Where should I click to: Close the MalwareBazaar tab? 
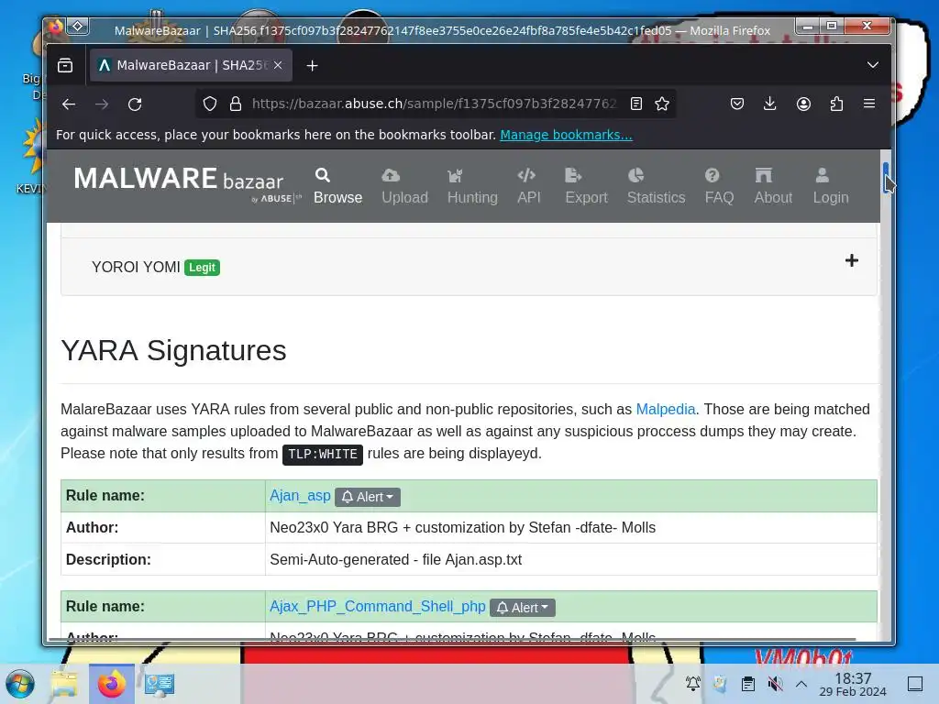point(278,65)
